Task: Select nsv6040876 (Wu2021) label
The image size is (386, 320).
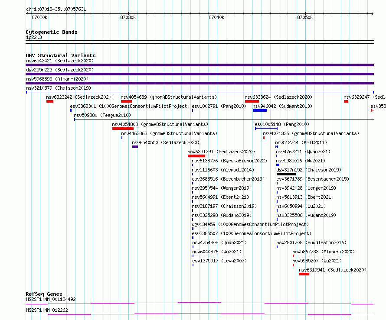Action: tap(217, 252)
